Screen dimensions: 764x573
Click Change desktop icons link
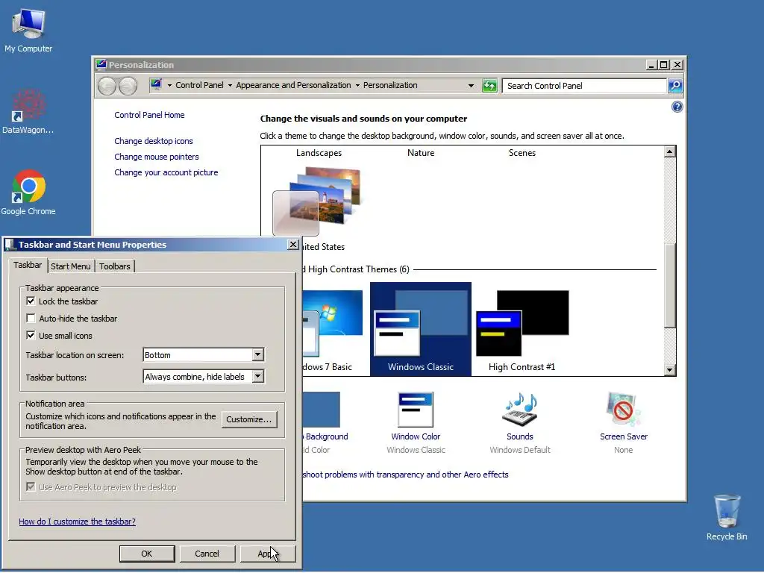154,141
